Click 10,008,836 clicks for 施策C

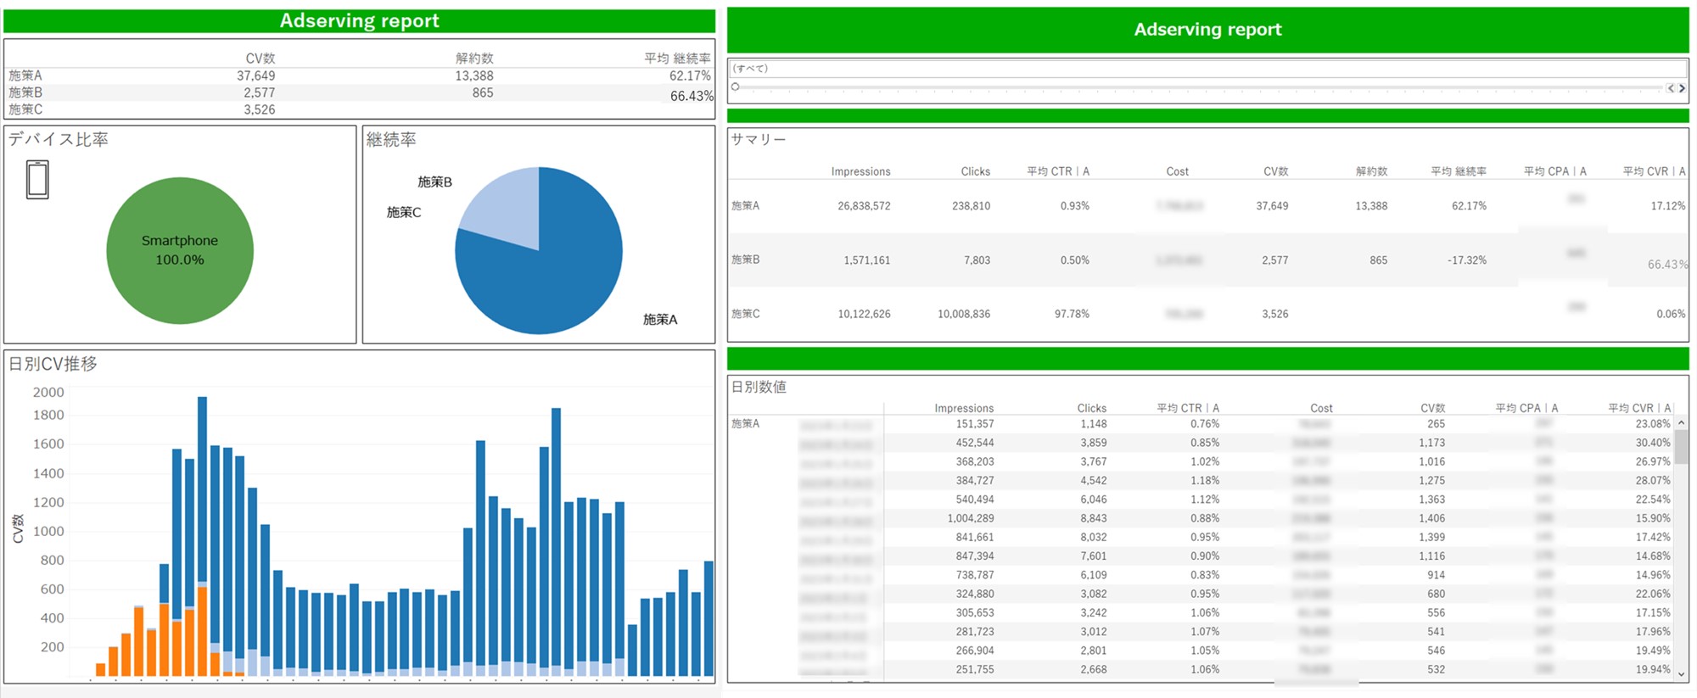[964, 314]
